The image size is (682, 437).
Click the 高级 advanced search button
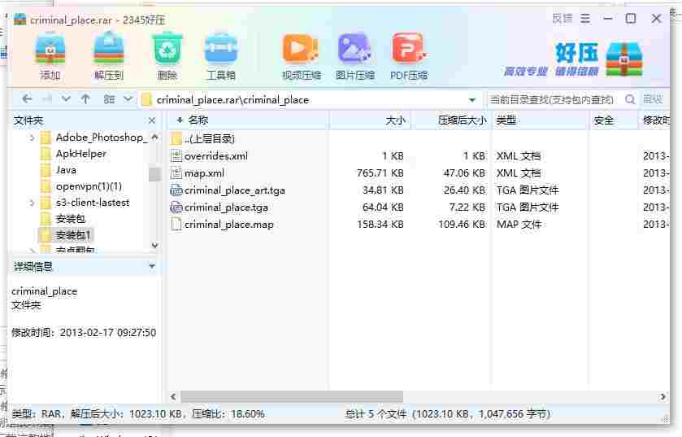(x=653, y=99)
